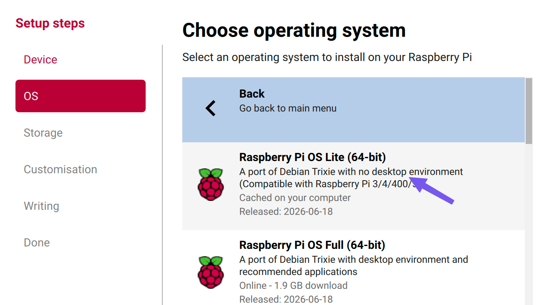Choose Raspberry Pi OS Full (64-bit) title

tap(312, 245)
